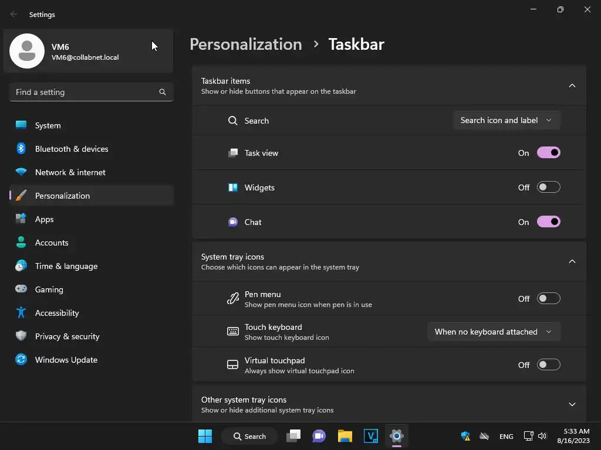This screenshot has width=601, height=450.
Task: Open the Search icon and label dropdown
Action: pyautogui.click(x=506, y=121)
